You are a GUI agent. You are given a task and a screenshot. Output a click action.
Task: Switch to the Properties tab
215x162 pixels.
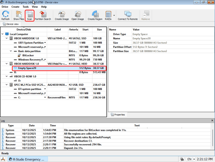click(119, 115)
